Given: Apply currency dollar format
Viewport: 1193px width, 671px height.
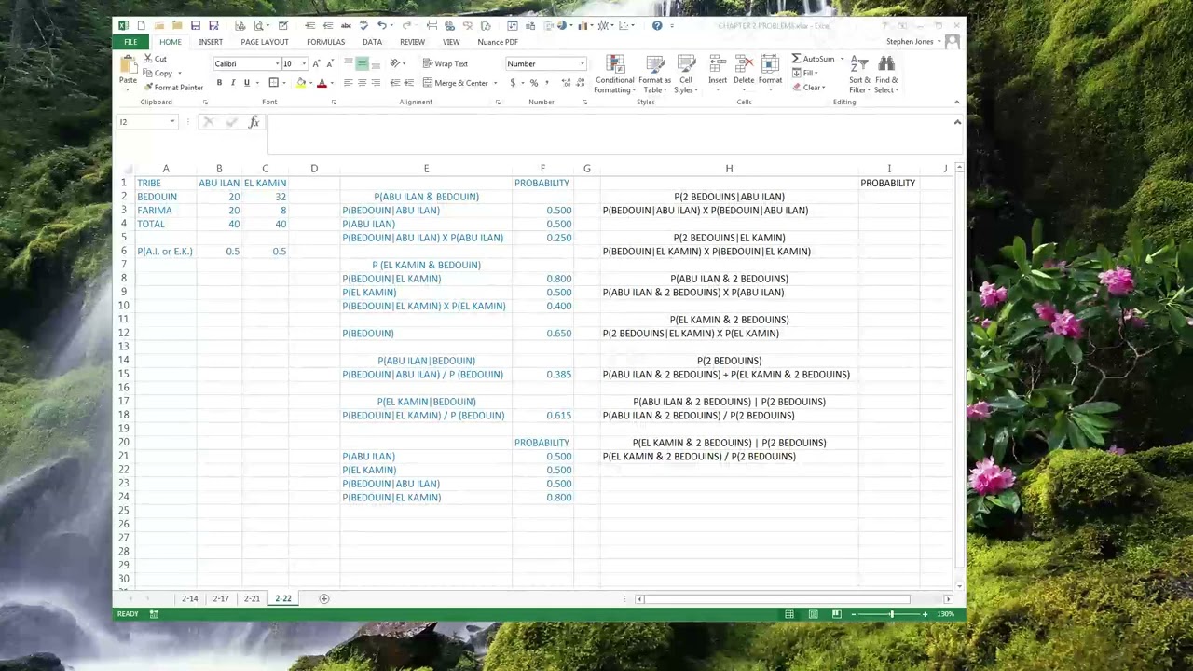Looking at the screenshot, I should click(x=513, y=83).
